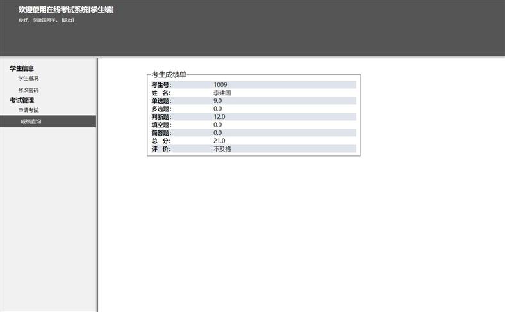This screenshot has height=312, width=505.
Task: Click the 单选题 score 9.0
Action: coord(218,101)
